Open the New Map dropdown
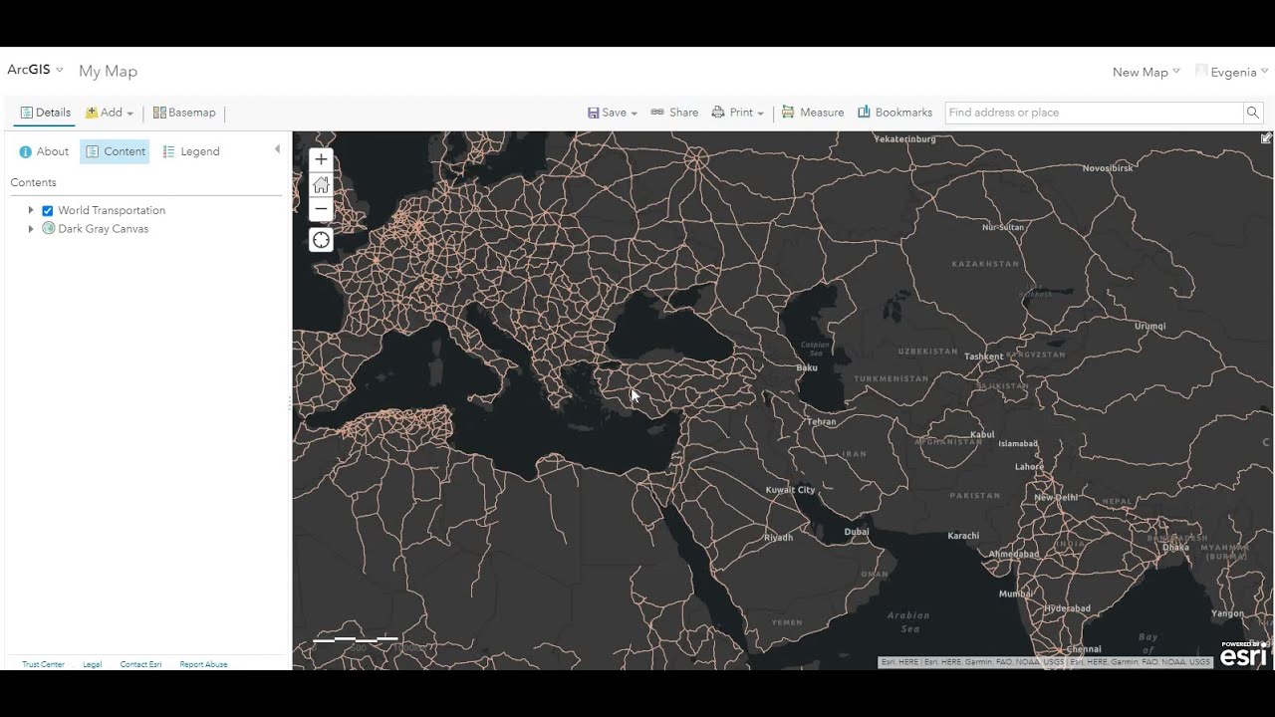The height and width of the screenshot is (717, 1275). coord(1146,72)
